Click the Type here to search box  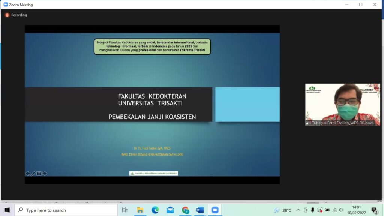coord(66,210)
